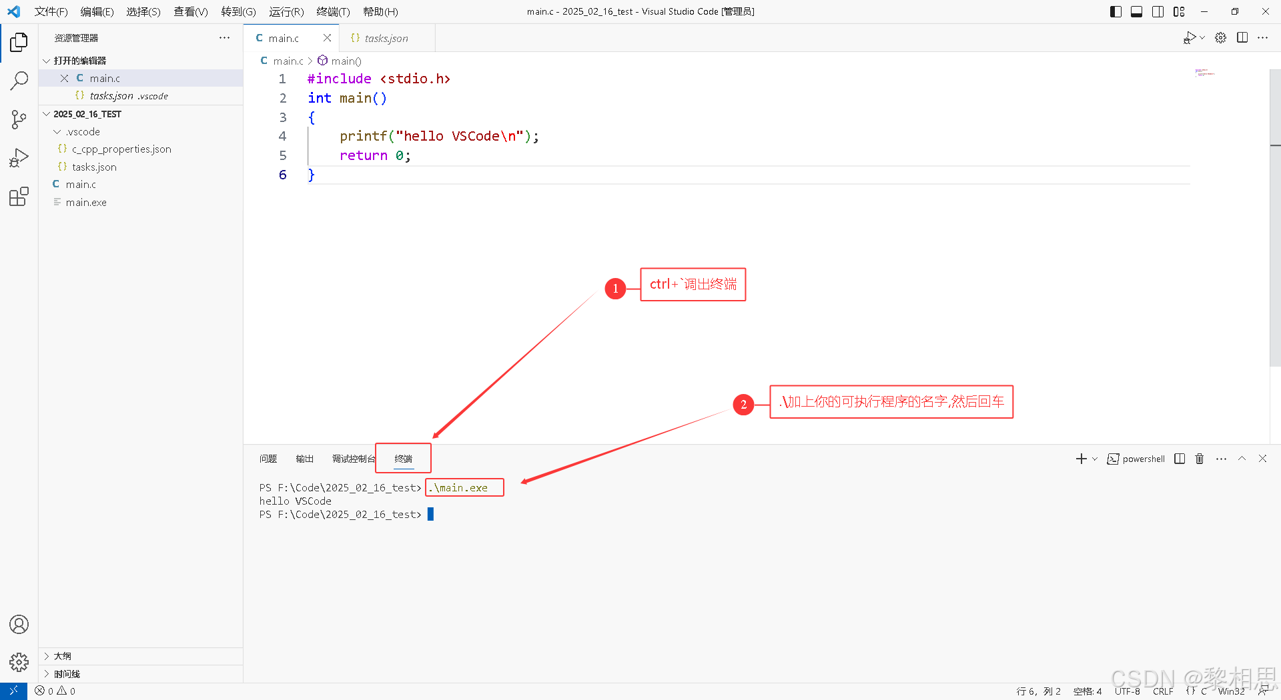
Task: Click the 行 6, 列 2 cursor position
Action: pos(1038,691)
